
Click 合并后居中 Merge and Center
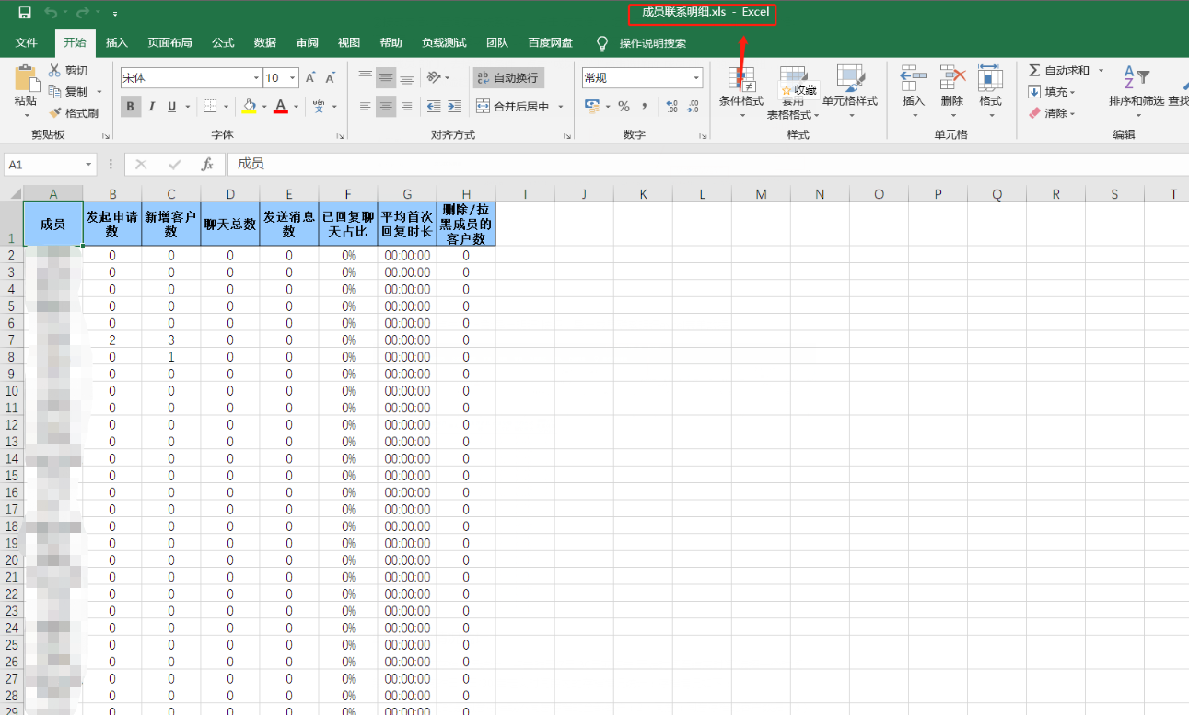(x=513, y=107)
